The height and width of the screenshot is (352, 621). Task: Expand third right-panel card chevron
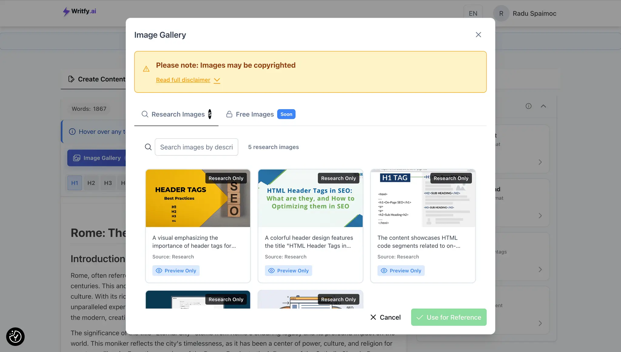(x=540, y=270)
